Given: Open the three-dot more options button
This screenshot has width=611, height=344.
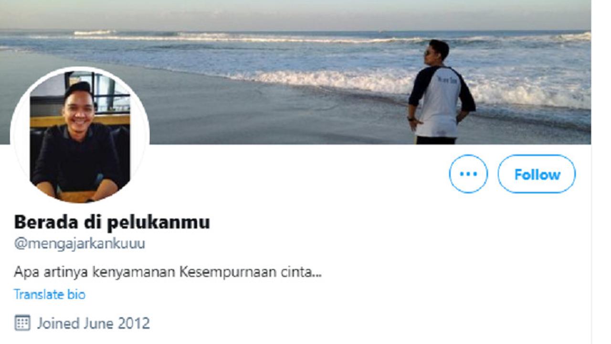Looking at the screenshot, I should coord(468,174).
